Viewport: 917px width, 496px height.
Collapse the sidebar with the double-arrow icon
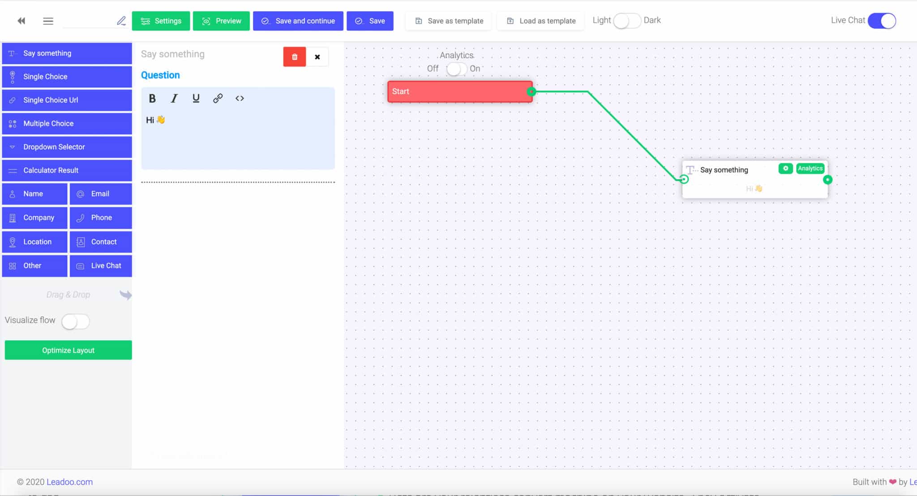(21, 21)
